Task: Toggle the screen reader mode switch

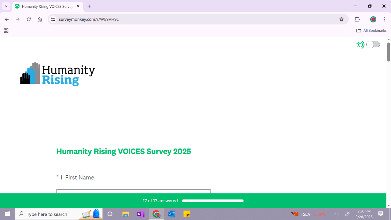Action: coord(373,45)
